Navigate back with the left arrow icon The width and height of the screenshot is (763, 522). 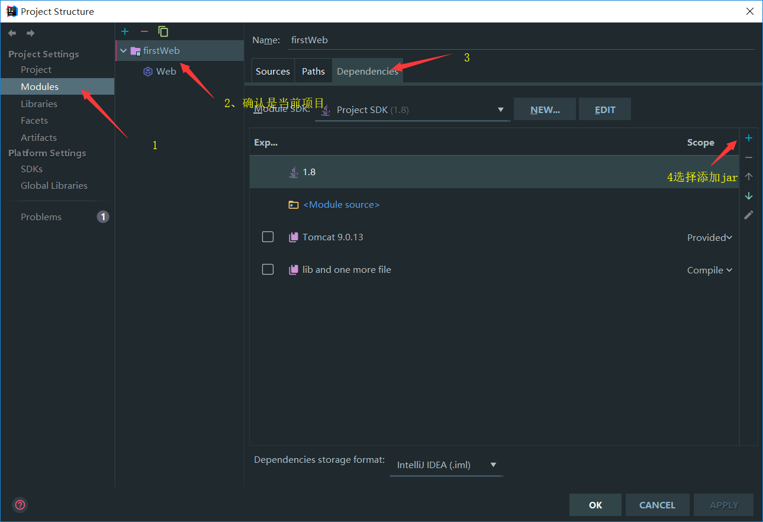[x=12, y=33]
